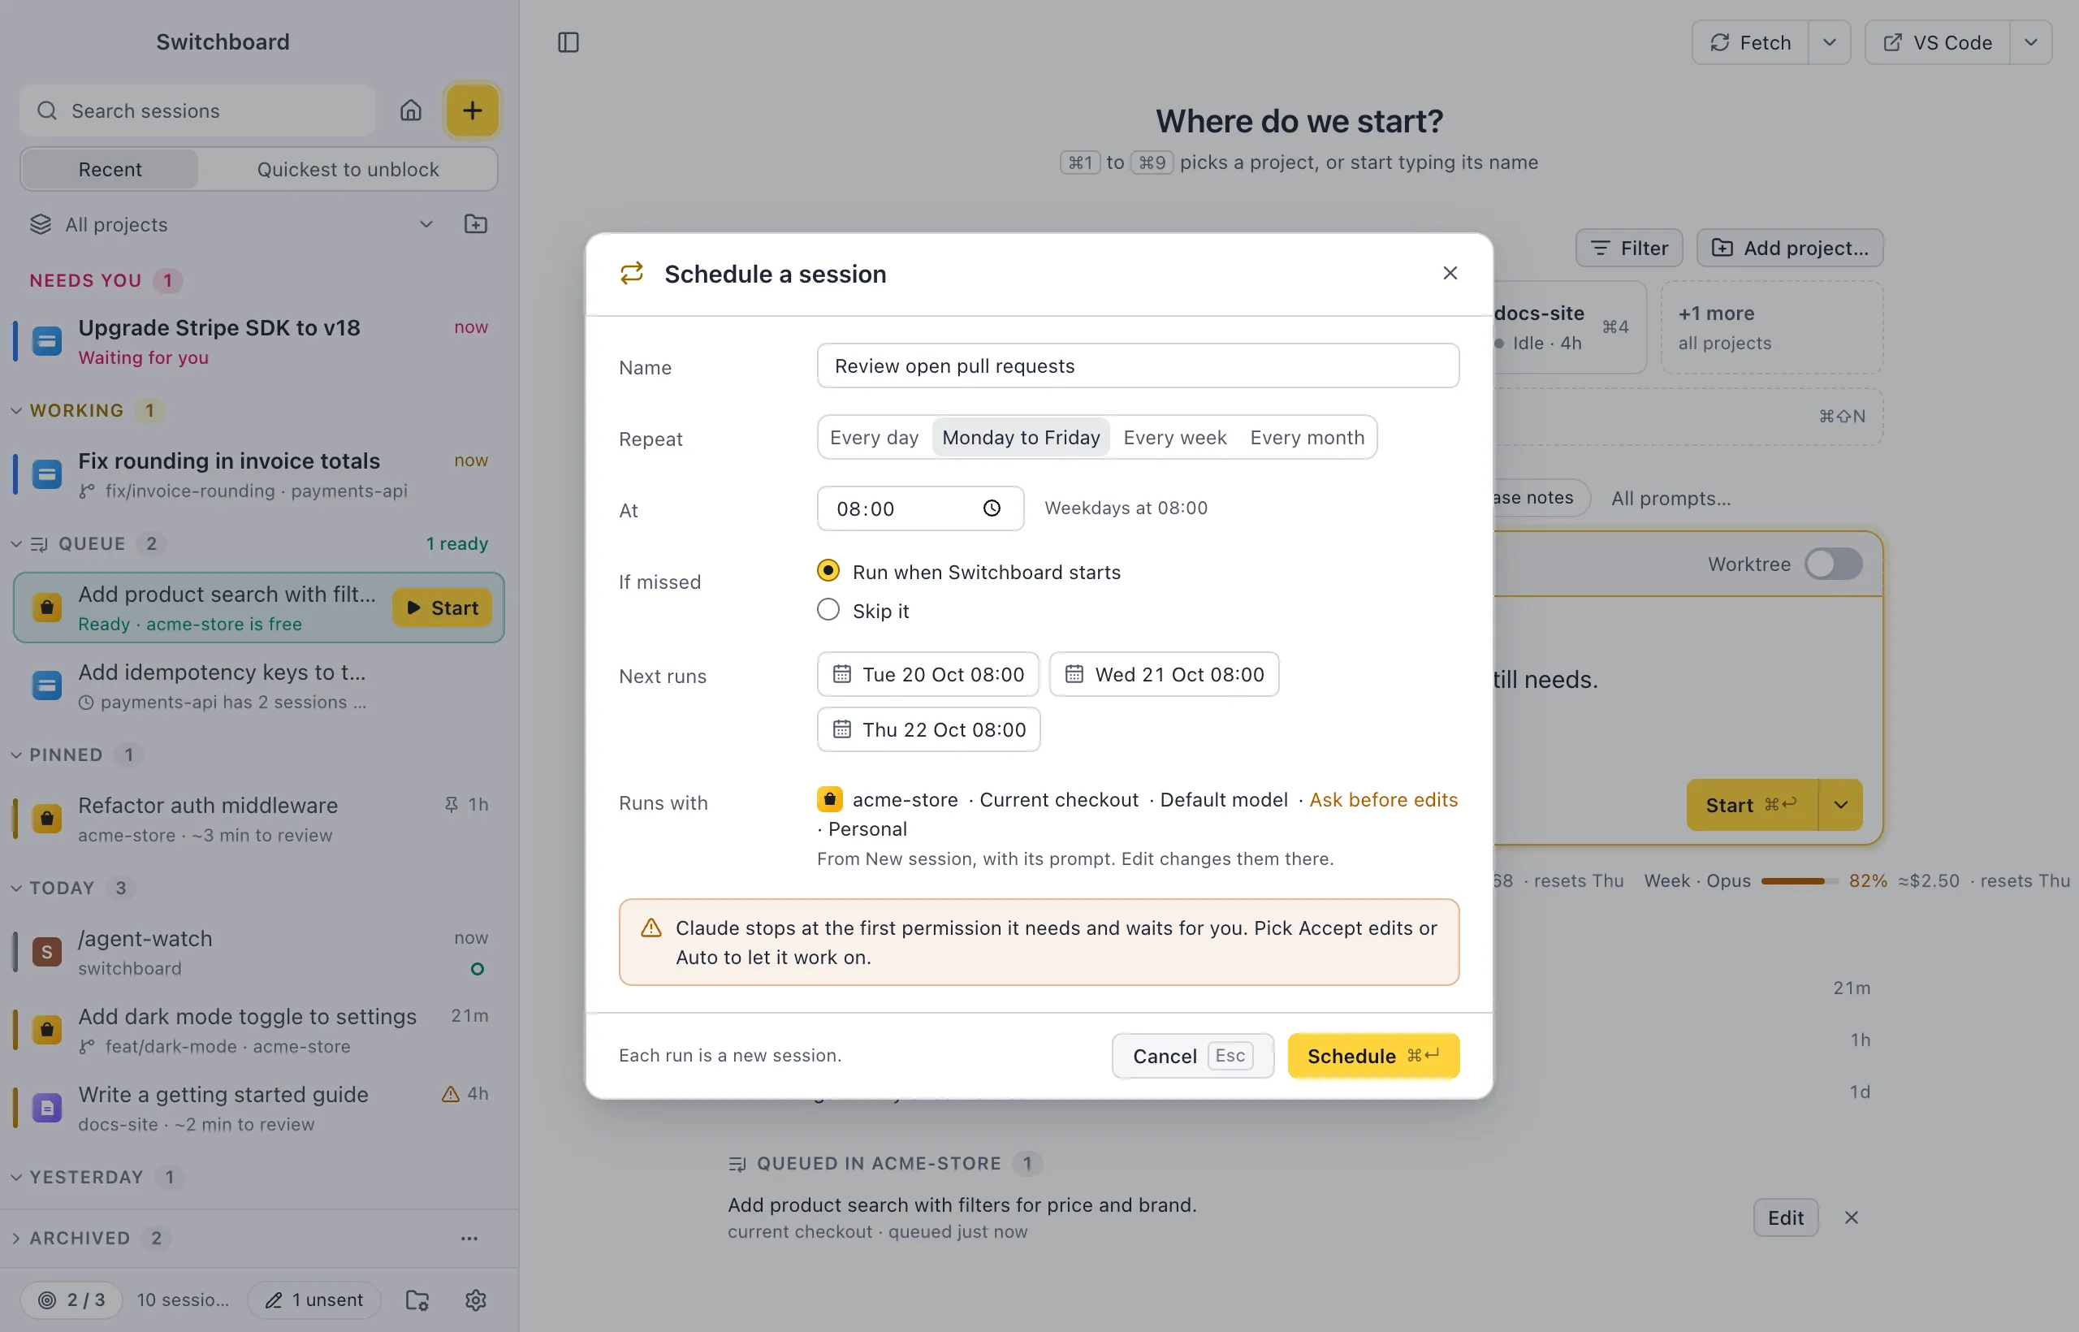Click the Filter button
Screen dimensions: 2079x1332
pos(1628,249)
